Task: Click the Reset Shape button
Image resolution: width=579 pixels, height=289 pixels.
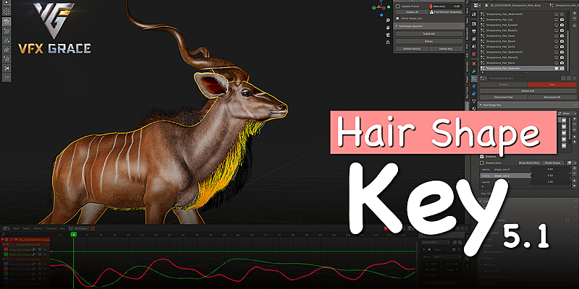Action: [x=553, y=163]
